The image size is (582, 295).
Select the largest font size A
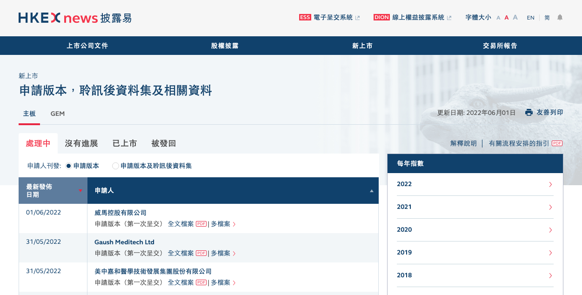coord(515,18)
